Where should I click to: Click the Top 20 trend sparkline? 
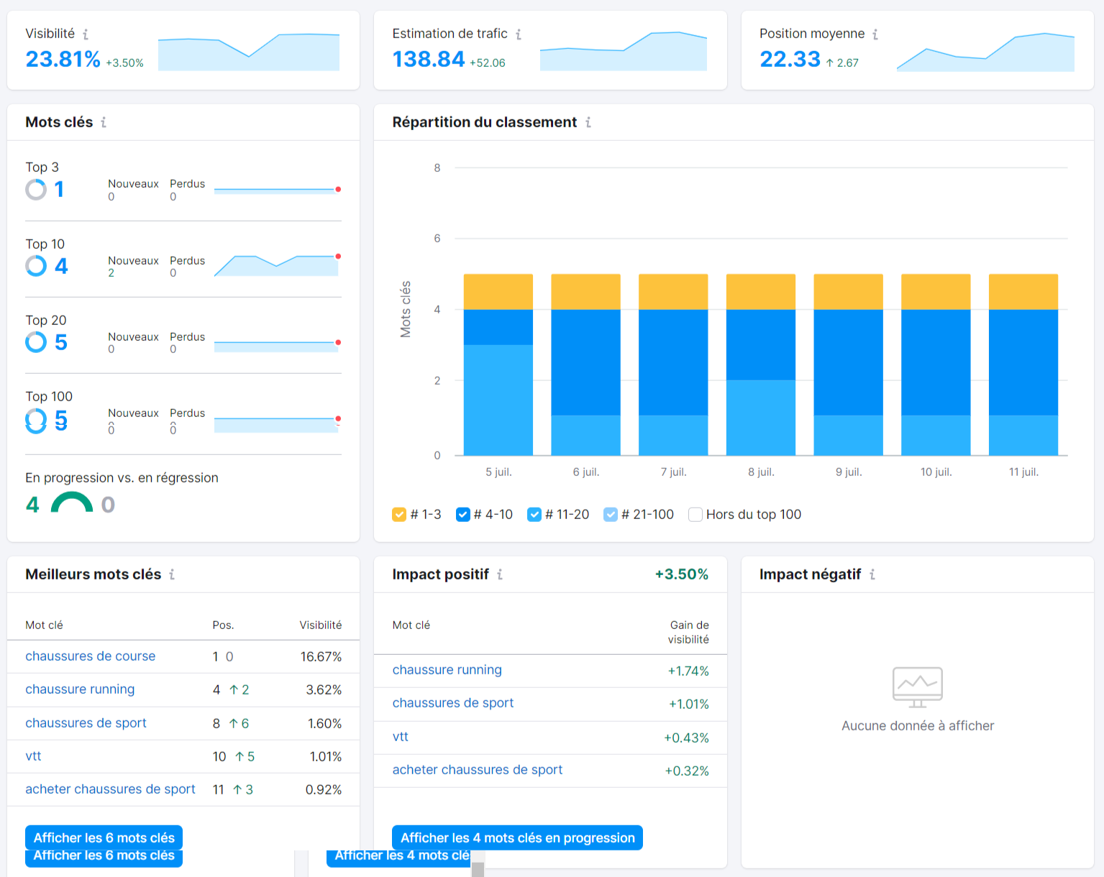(x=277, y=346)
